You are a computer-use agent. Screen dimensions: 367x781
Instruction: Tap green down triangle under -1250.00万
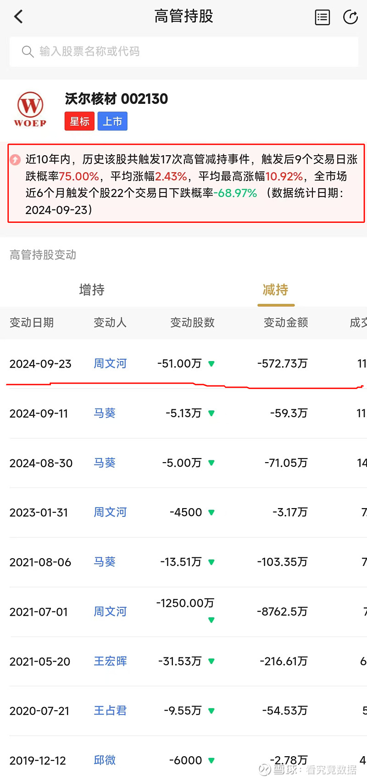point(211,620)
